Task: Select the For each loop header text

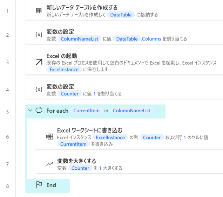Action: click(57, 111)
